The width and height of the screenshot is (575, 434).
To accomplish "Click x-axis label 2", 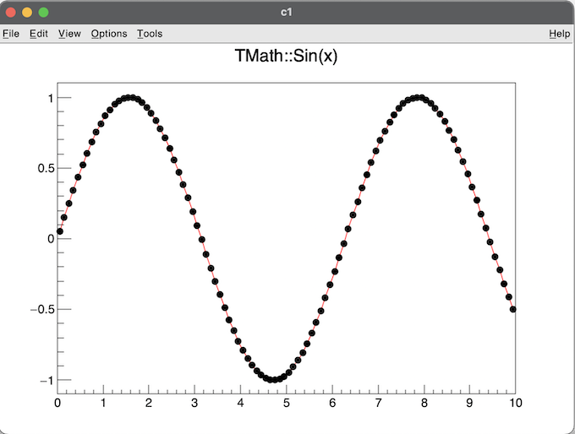I will 149,403.
